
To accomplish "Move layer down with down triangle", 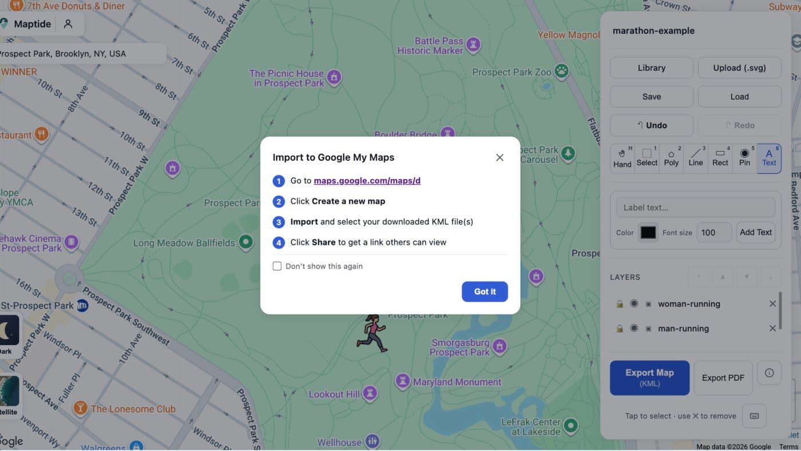I will click(747, 277).
